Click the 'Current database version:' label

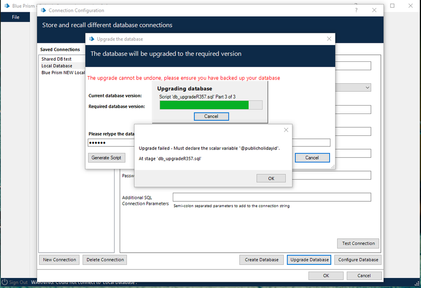(115, 95)
